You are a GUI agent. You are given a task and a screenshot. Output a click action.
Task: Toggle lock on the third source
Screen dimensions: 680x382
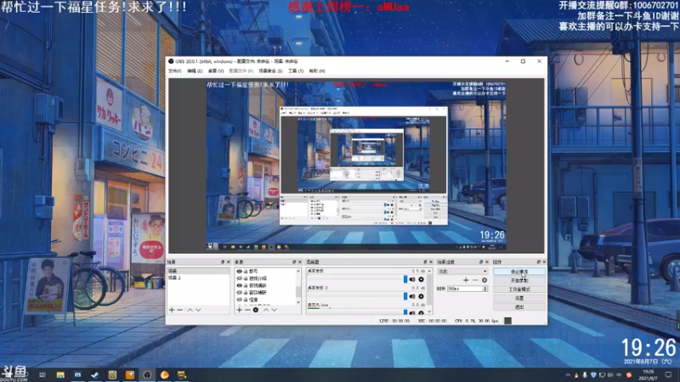point(246,286)
